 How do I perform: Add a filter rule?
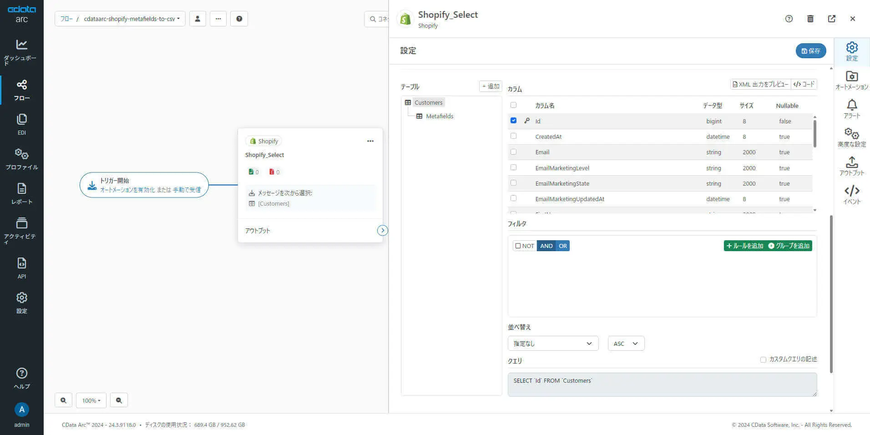[x=745, y=246]
